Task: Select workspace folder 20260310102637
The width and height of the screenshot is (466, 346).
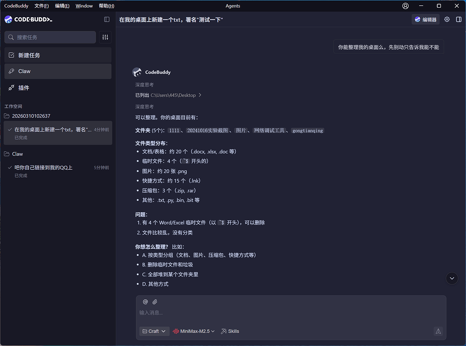Action: 31,116
